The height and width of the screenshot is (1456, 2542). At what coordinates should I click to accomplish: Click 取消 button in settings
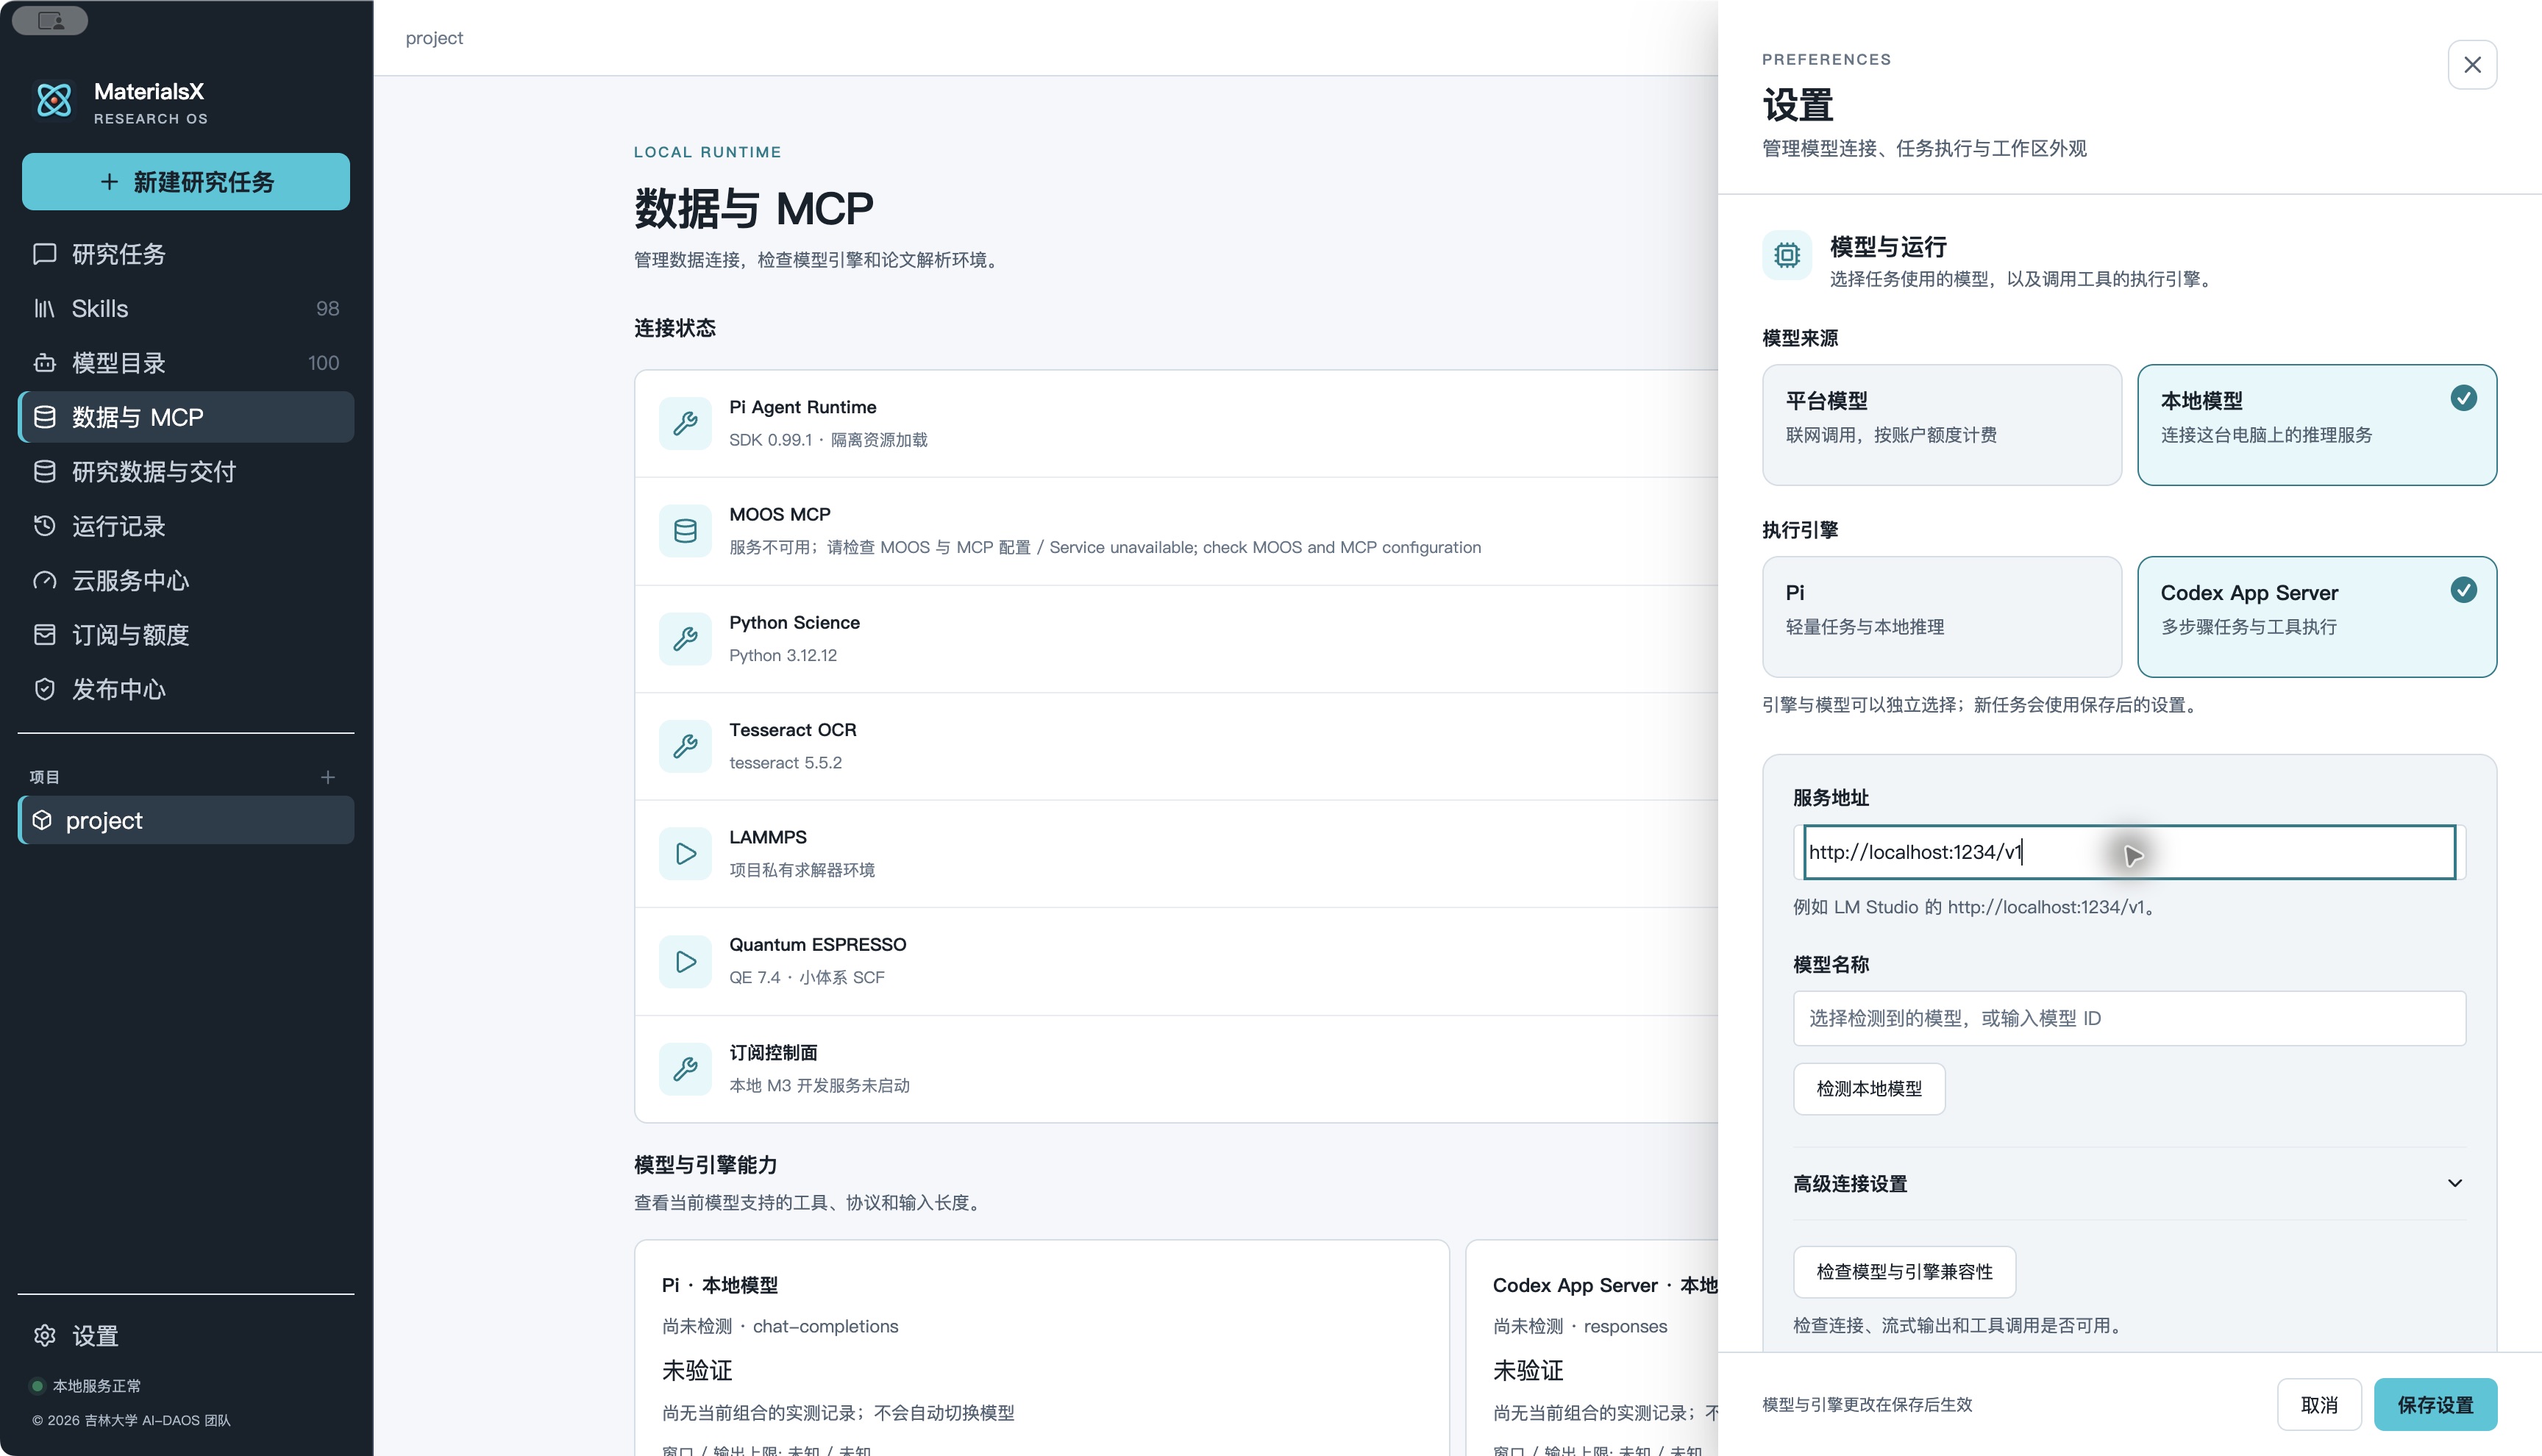(x=2319, y=1404)
